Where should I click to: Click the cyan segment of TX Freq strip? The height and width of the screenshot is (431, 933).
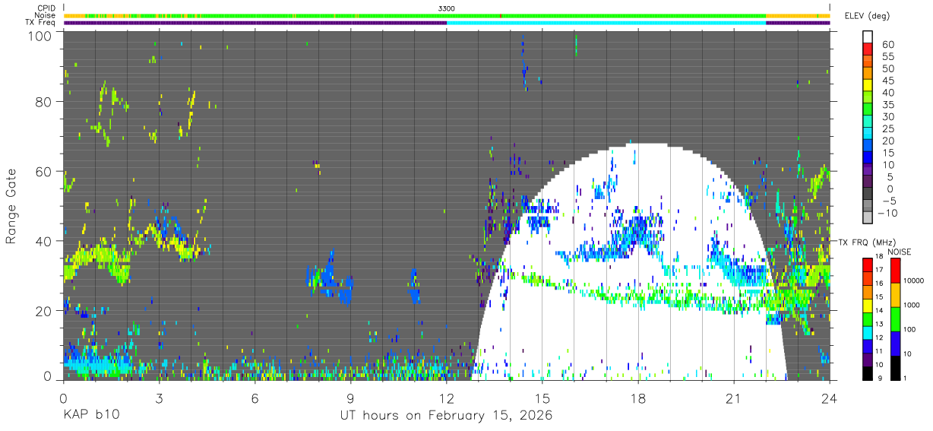point(606,23)
